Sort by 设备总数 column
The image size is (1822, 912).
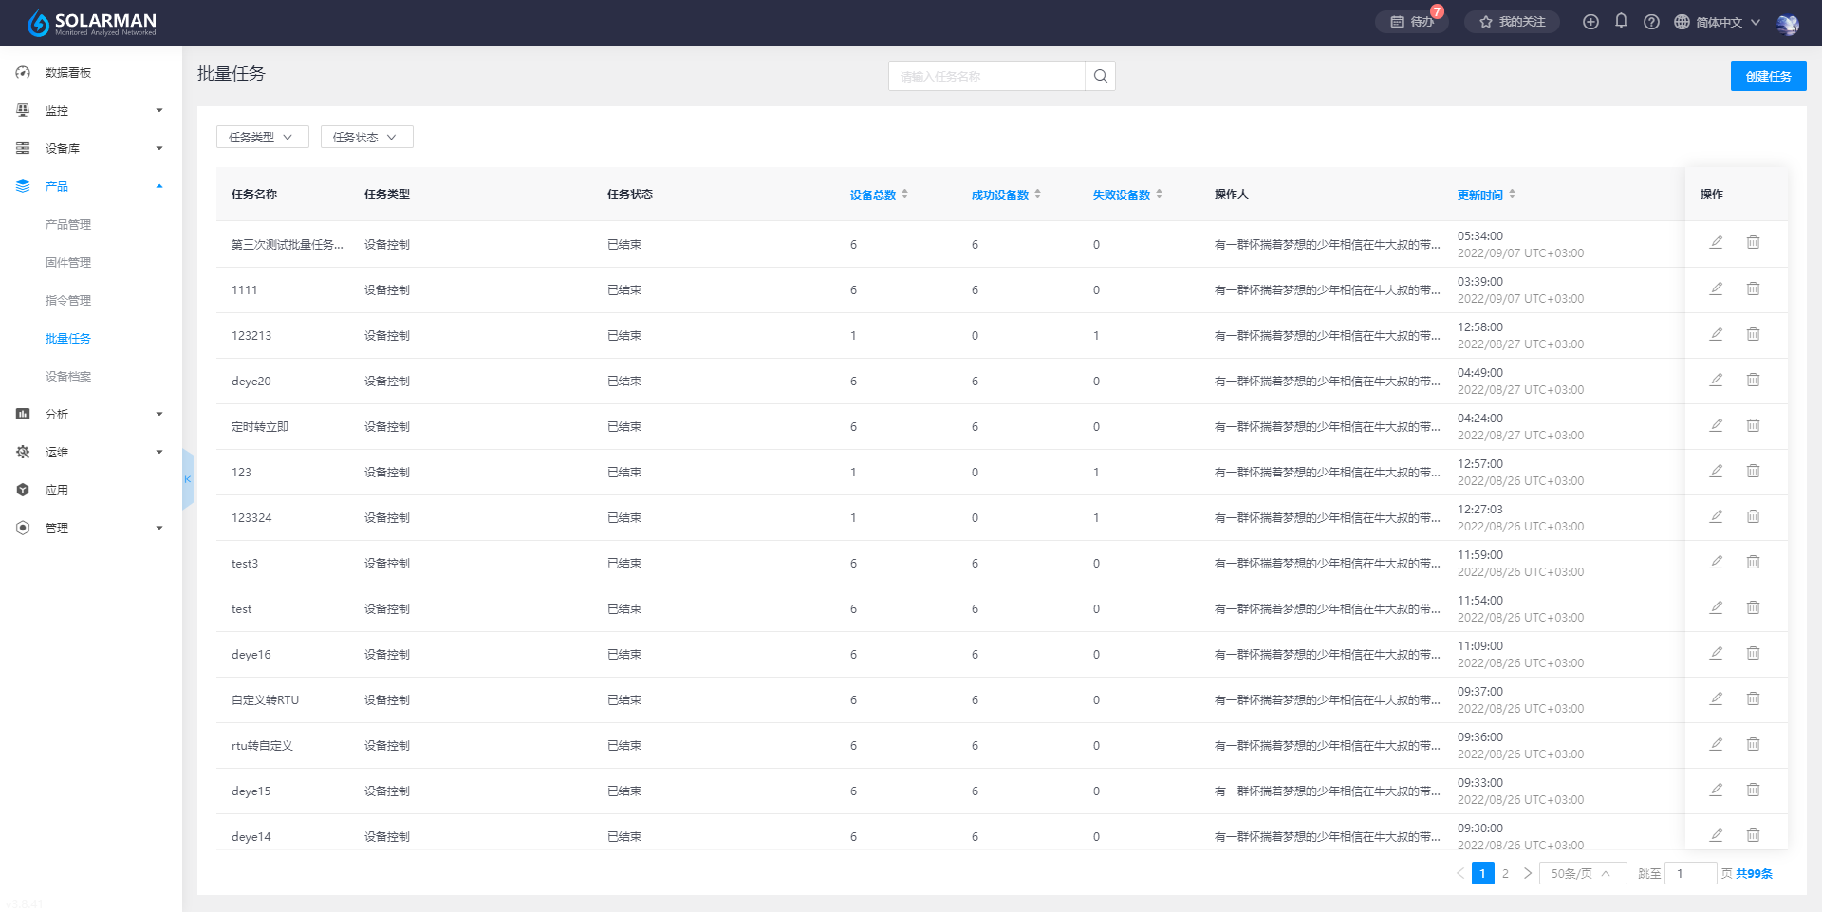[879, 195]
